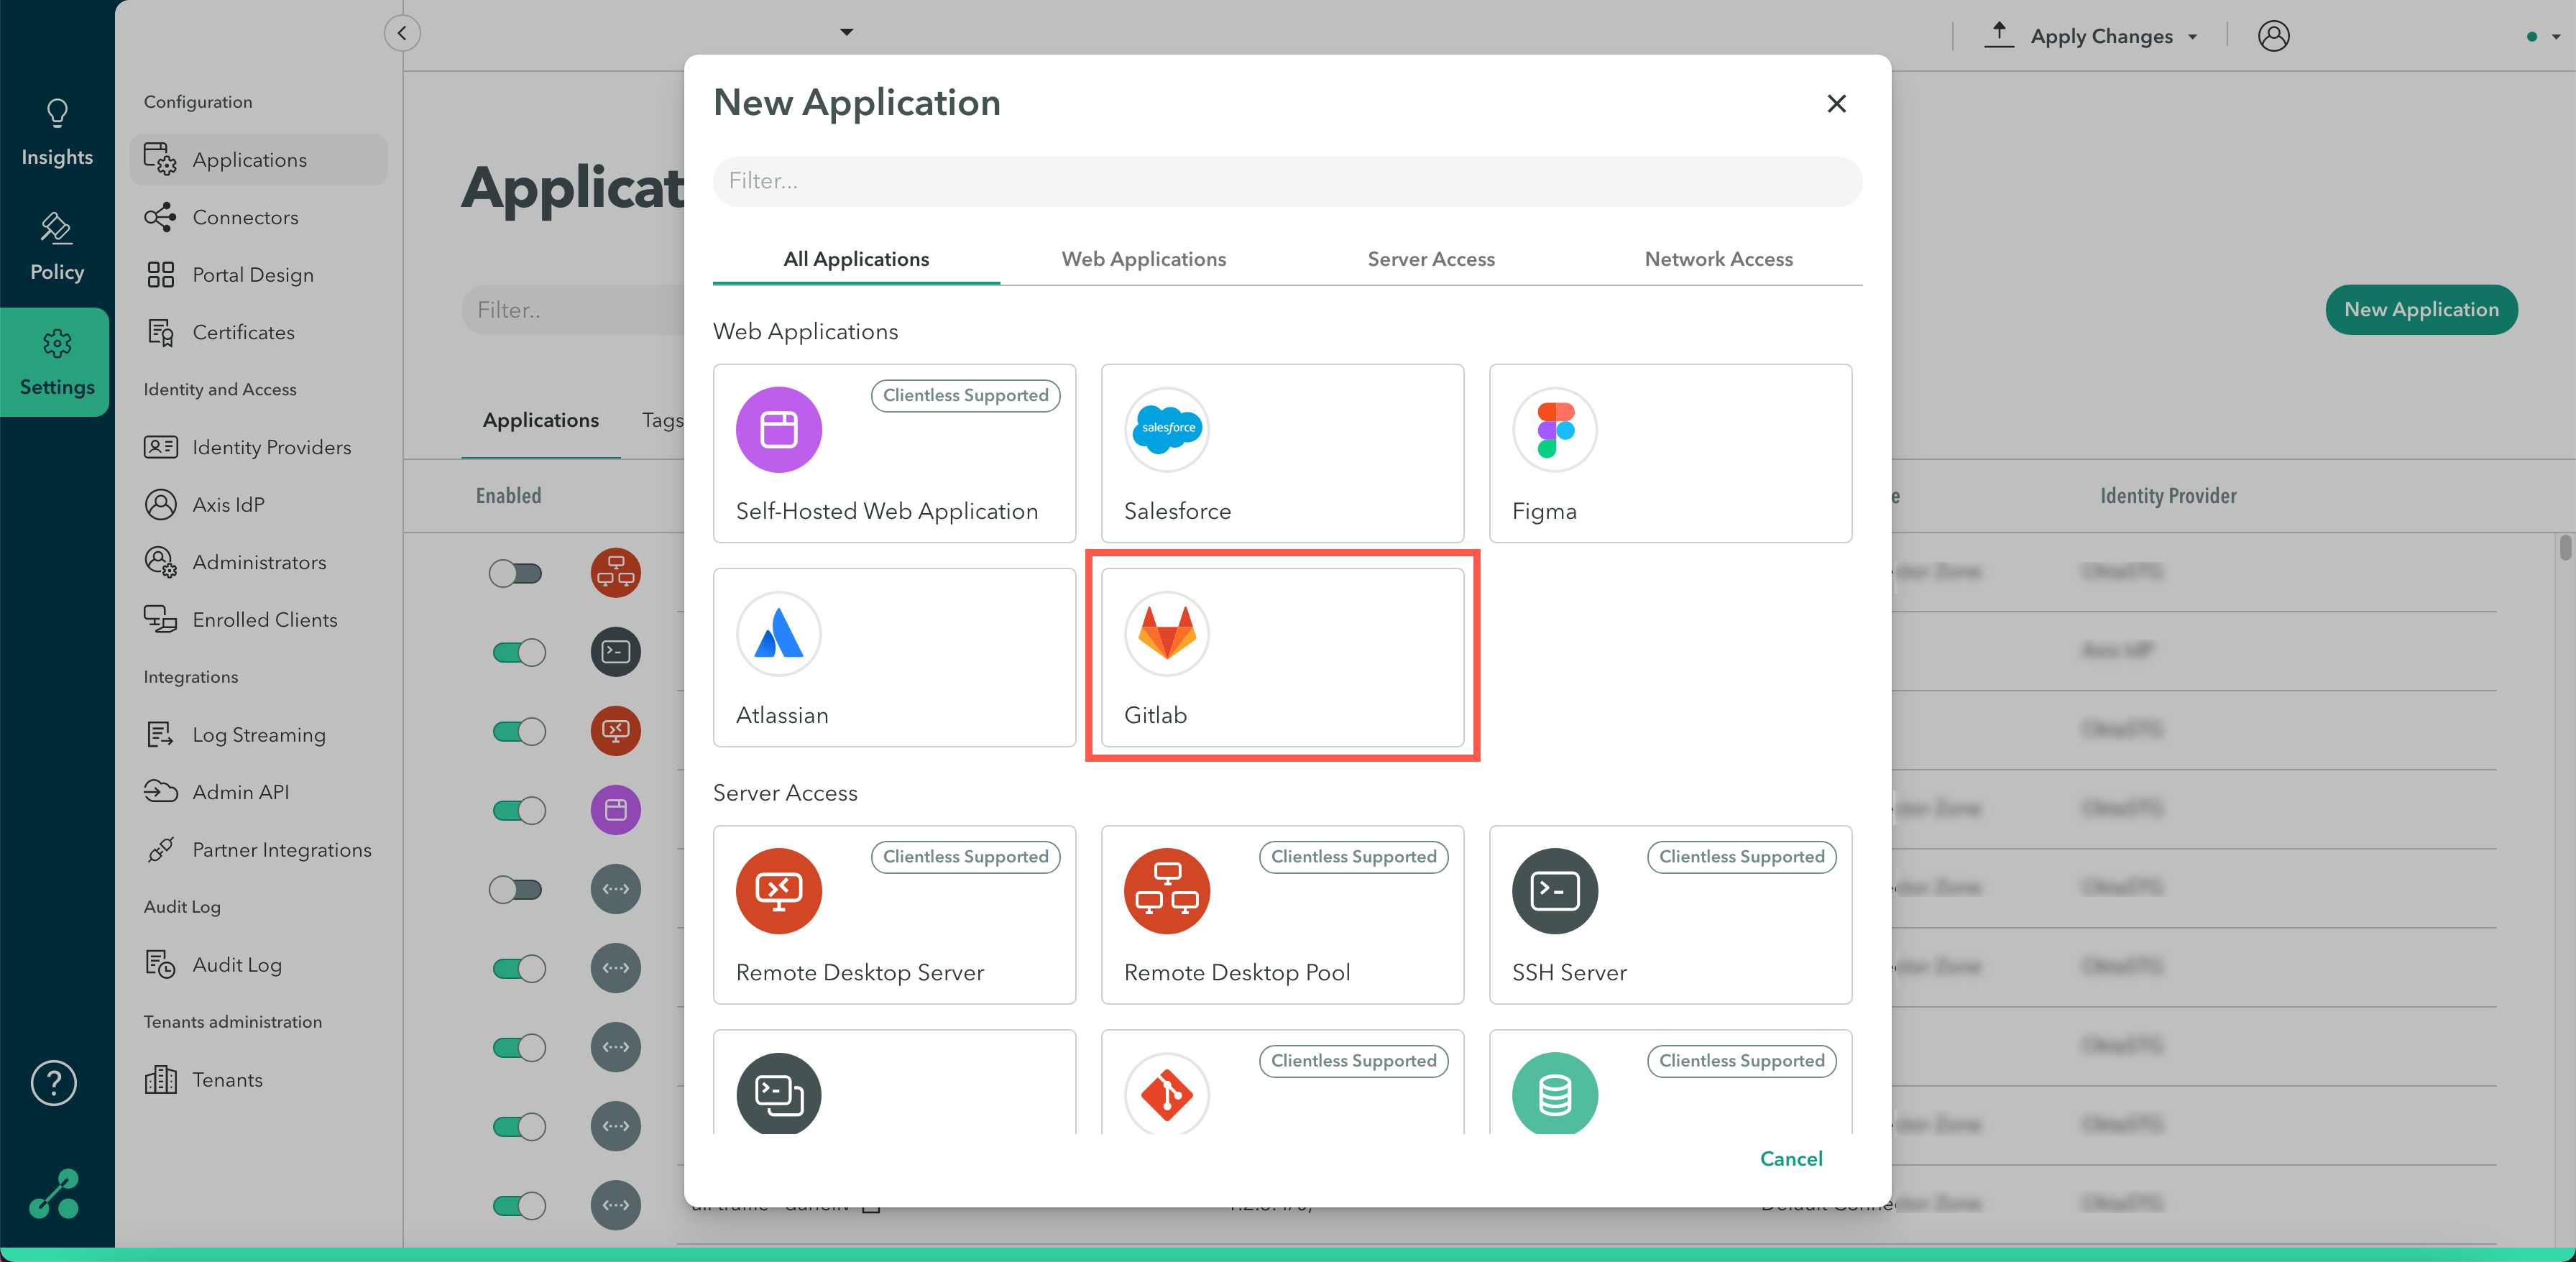Select the SSH Server icon
The height and width of the screenshot is (1262, 2576).
(x=1553, y=891)
